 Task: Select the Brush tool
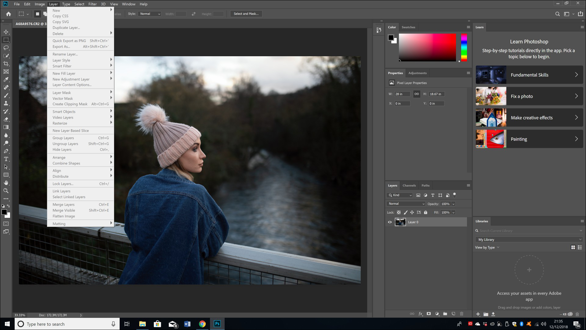click(5, 95)
